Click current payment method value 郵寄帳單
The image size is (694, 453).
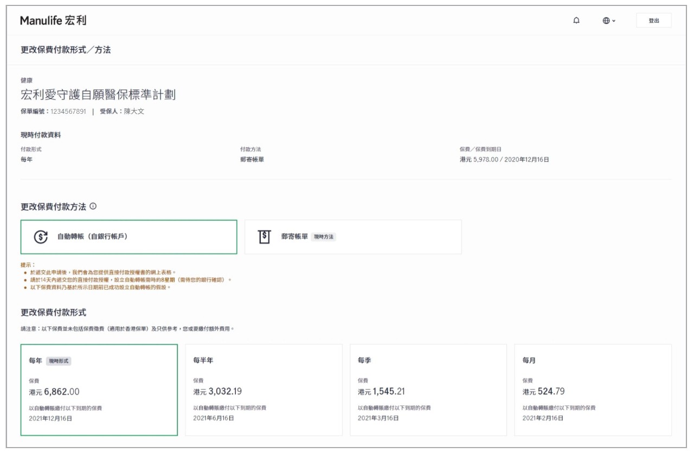252,160
